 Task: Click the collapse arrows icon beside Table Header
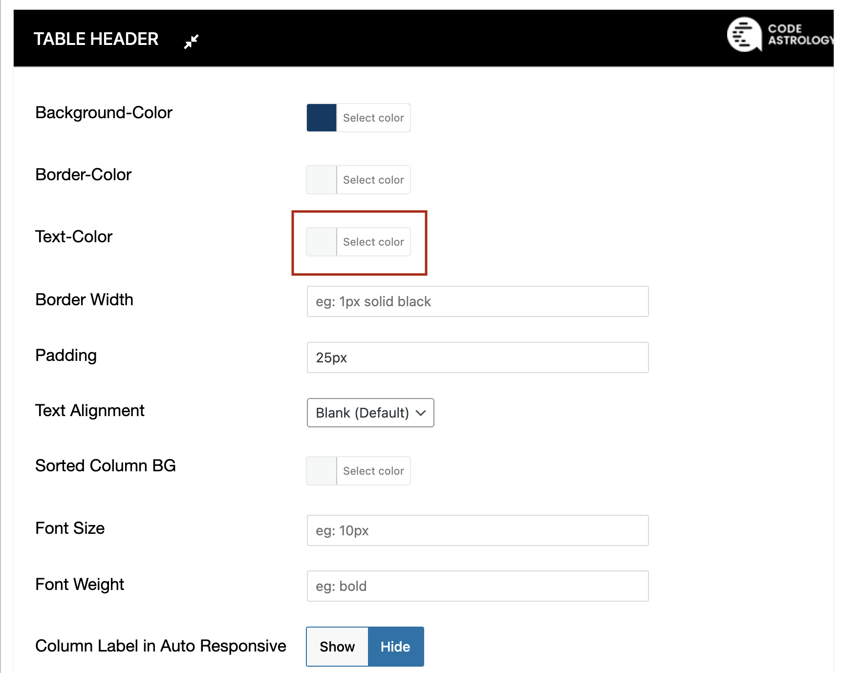191,42
